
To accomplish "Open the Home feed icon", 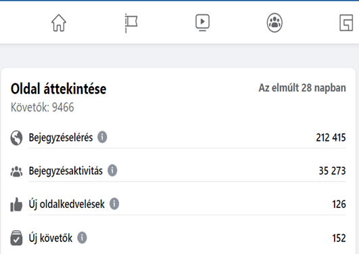I will pyautogui.click(x=59, y=23).
